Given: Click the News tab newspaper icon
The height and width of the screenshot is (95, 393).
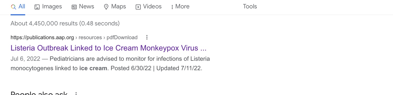Looking at the screenshot, I should point(74,7).
